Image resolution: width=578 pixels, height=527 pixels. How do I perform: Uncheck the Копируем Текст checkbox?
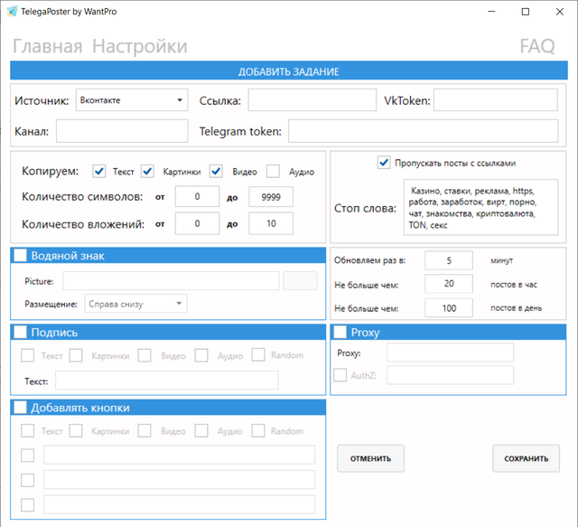coord(98,171)
